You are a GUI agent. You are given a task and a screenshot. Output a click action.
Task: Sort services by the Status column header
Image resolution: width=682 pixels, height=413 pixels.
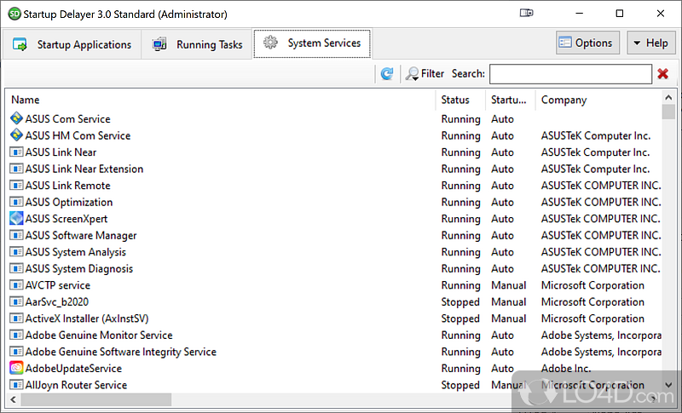pyautogui.click(x=455, y=100)
